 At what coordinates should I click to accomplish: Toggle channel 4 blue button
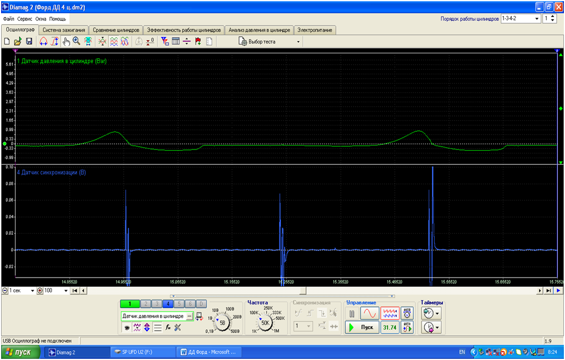pos(168,304)
